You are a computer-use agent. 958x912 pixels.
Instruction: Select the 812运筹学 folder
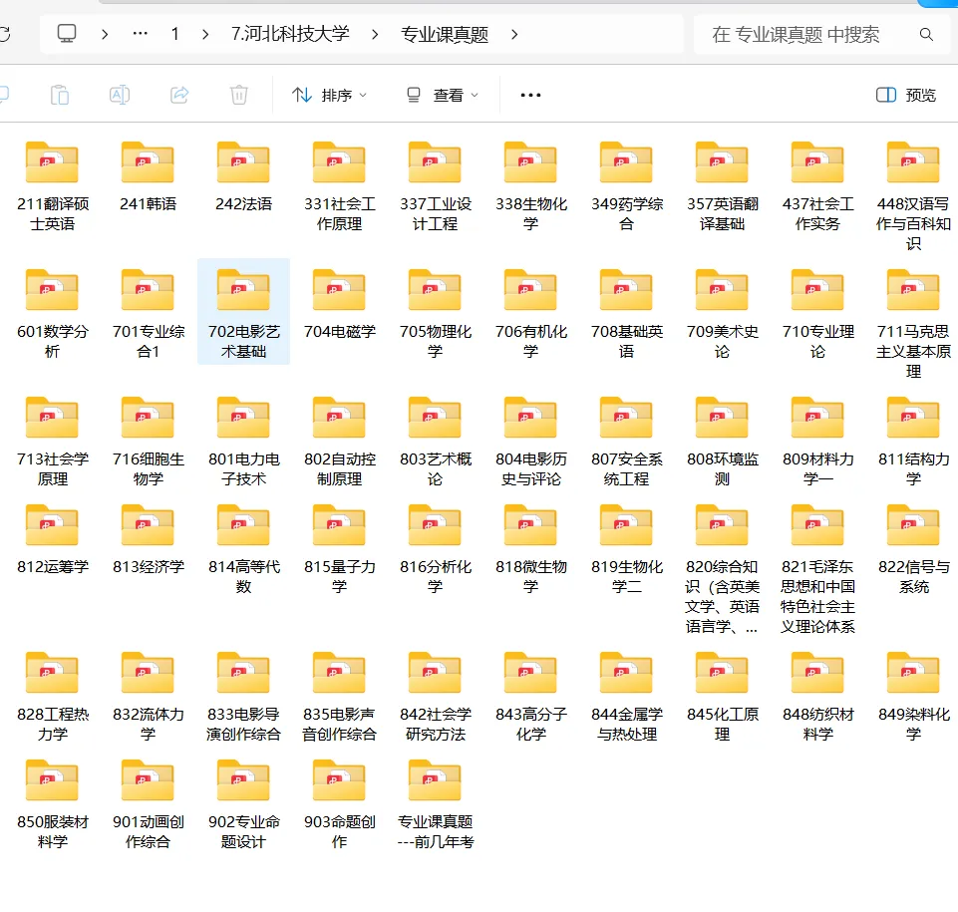pyautogui.click(x=53, y=540)
